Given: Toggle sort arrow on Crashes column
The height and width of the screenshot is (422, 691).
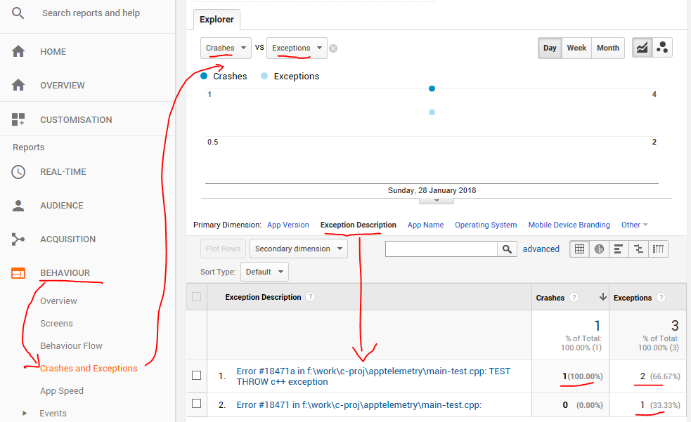Looking at the screenshot, I should pos(602,297).
